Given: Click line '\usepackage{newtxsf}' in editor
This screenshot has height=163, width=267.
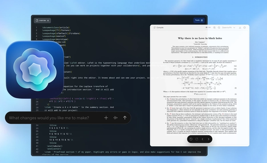Looking at the screenshot, I should pos(54,36).
